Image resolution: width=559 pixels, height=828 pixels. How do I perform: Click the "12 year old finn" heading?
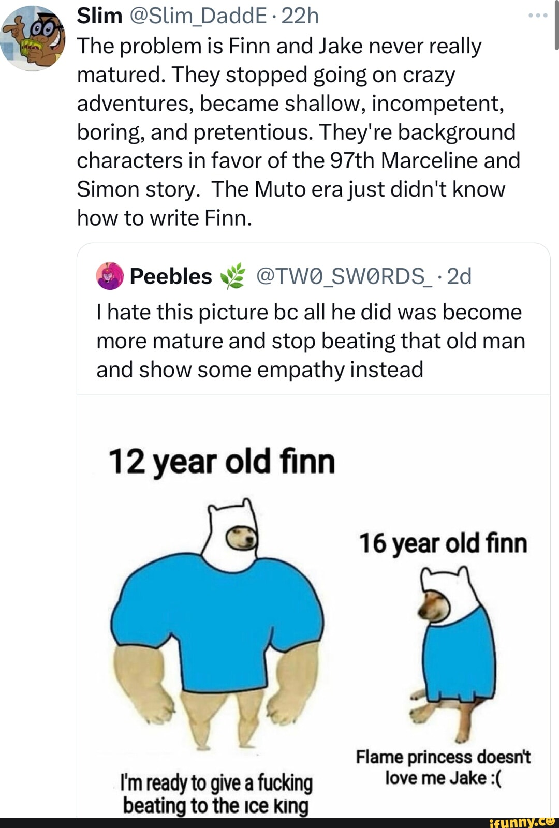click(222, 462)
